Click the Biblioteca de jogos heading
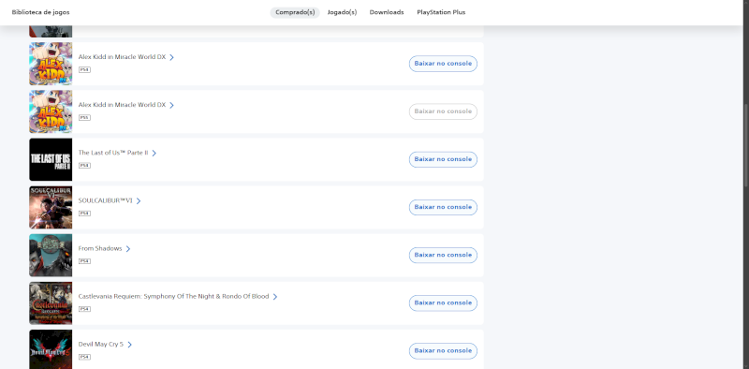 [40, 12]
